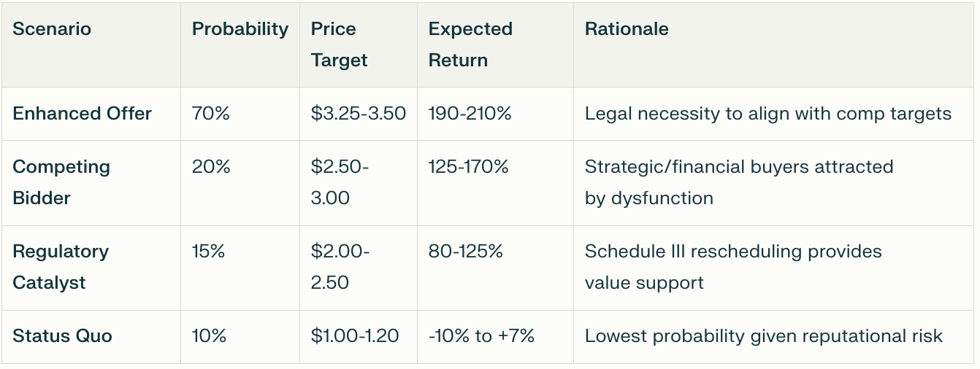Image resolution: width=980 pixels, height=369 pixels.
Task: Click the 190-210% expected return value
Action: (470, 114)
